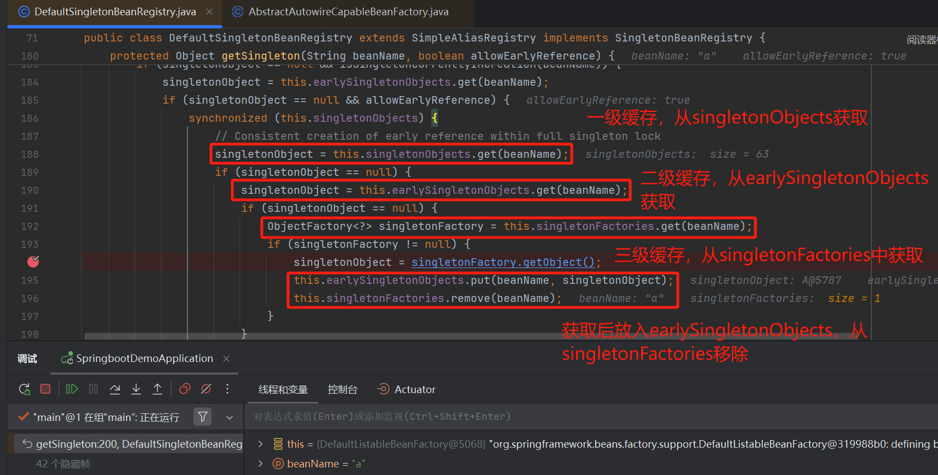Stop the debug session with red square
This screenshot has height=475, width=938.
click(x=45, y=389)
